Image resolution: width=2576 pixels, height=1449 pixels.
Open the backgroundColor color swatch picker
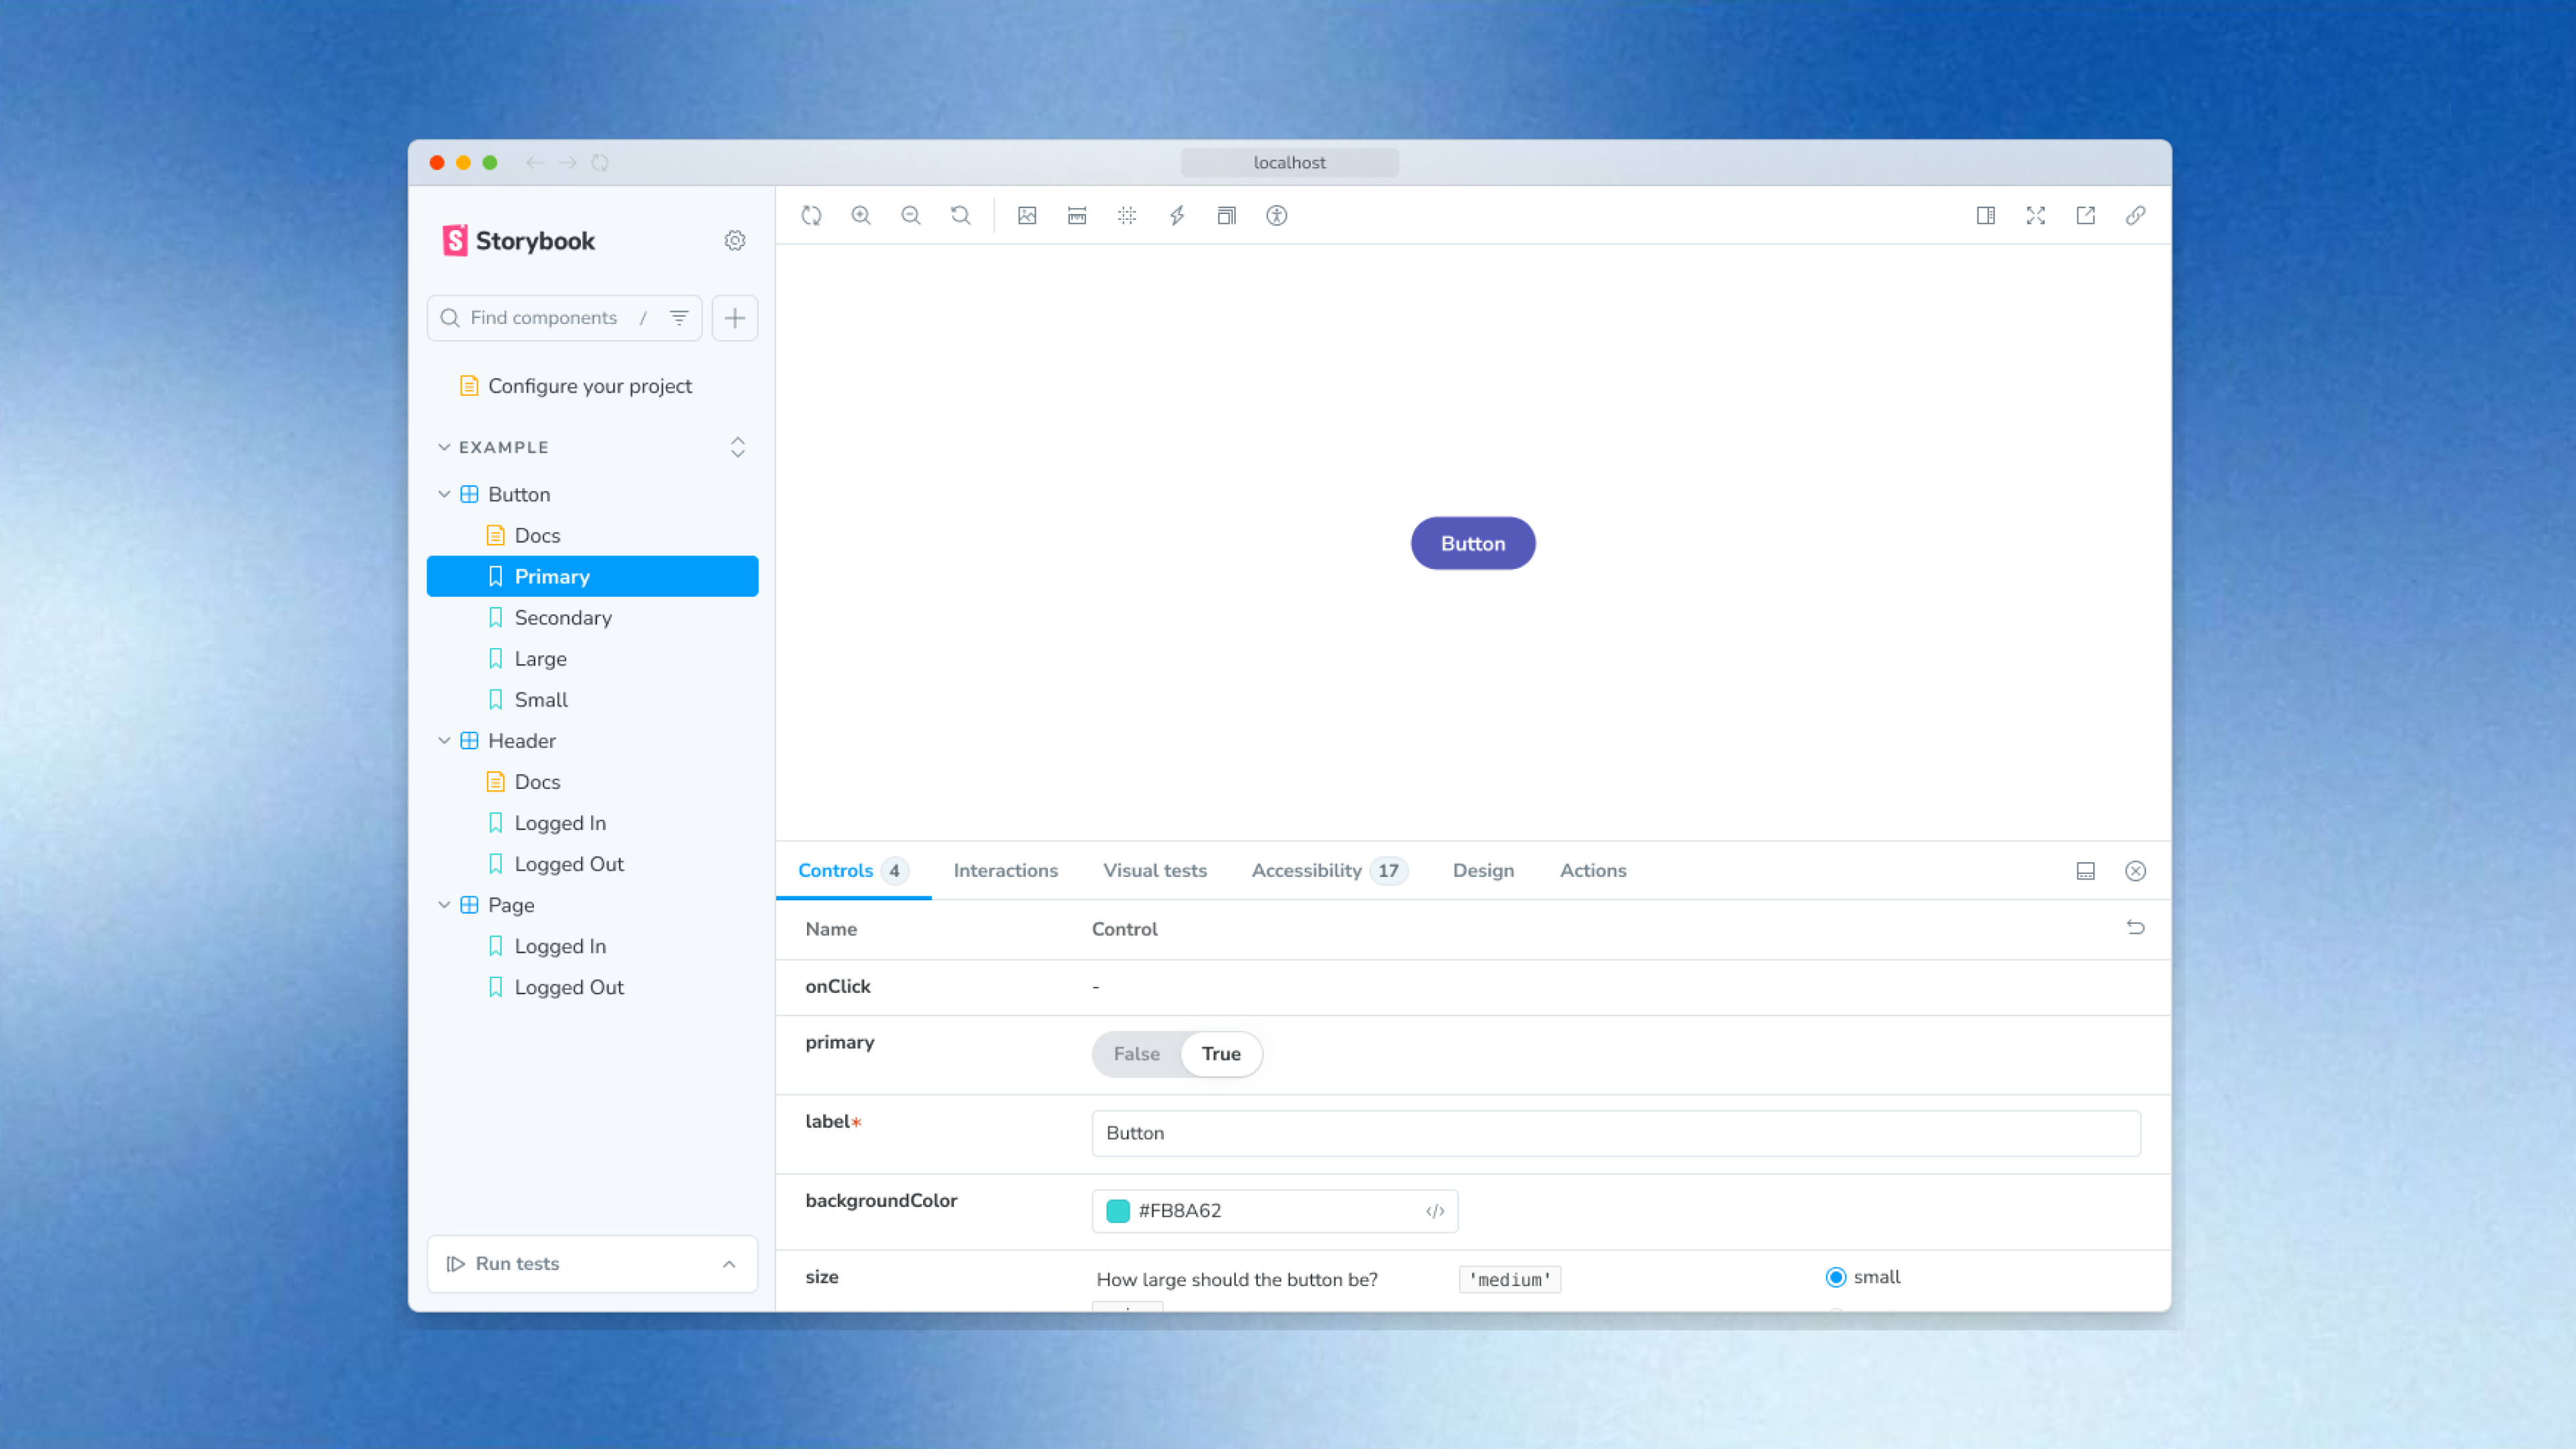point(1117,1210)
